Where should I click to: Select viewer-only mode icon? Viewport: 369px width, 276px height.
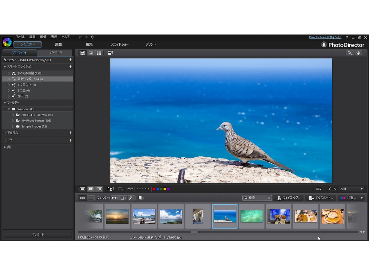(x=91, y=53)
